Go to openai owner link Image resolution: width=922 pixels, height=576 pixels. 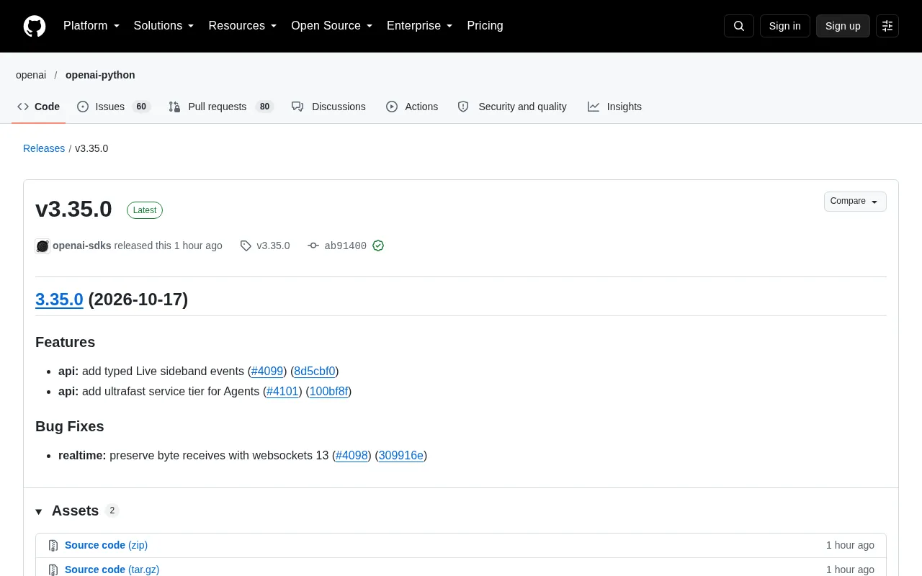pyautogui.click(x=31, y=75)
